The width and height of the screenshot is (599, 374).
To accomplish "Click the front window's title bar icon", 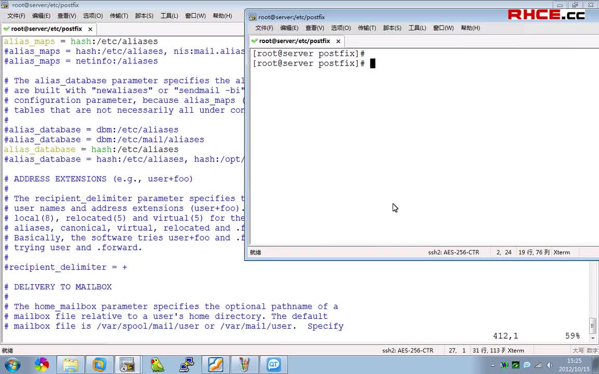I will pos(252,17).
